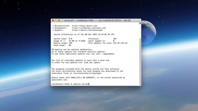Maximize the Terminal with green button
198x111 pixels.
point(59,20)
